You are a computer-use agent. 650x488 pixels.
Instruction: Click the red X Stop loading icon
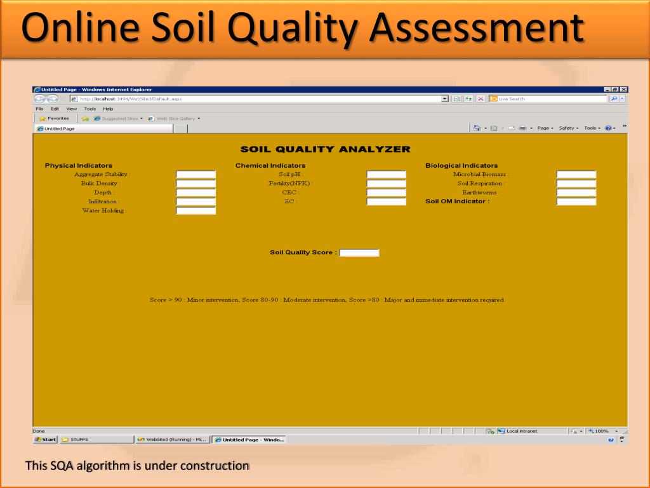pyautogui.click(x=481, y=98)
